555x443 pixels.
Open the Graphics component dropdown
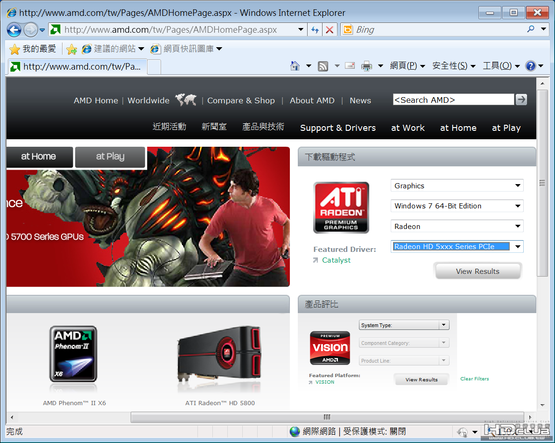[457, 186]
